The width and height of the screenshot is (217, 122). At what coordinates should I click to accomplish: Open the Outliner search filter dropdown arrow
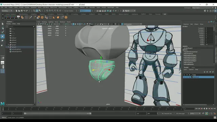click(x=34, y=26)
